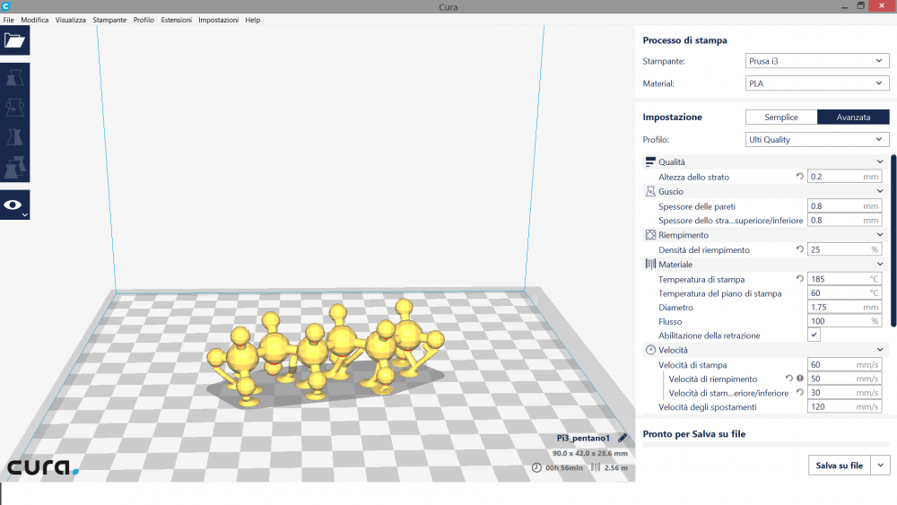
Task: Click the info icon beside Velocità di riempimento
Action: point(799,379)
